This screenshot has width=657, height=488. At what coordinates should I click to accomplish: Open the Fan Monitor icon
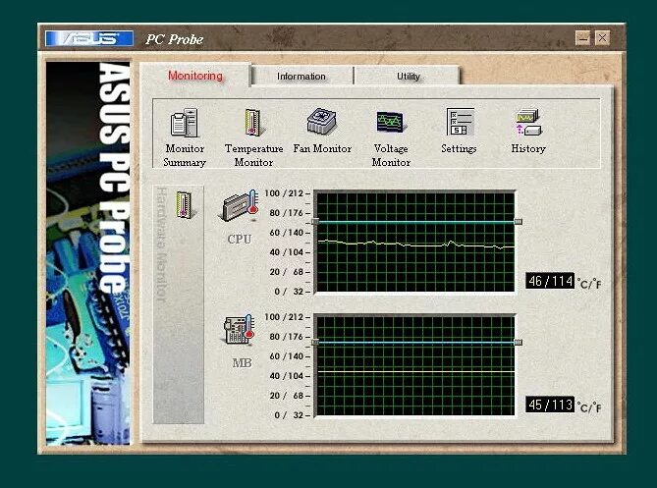[322, 122]
